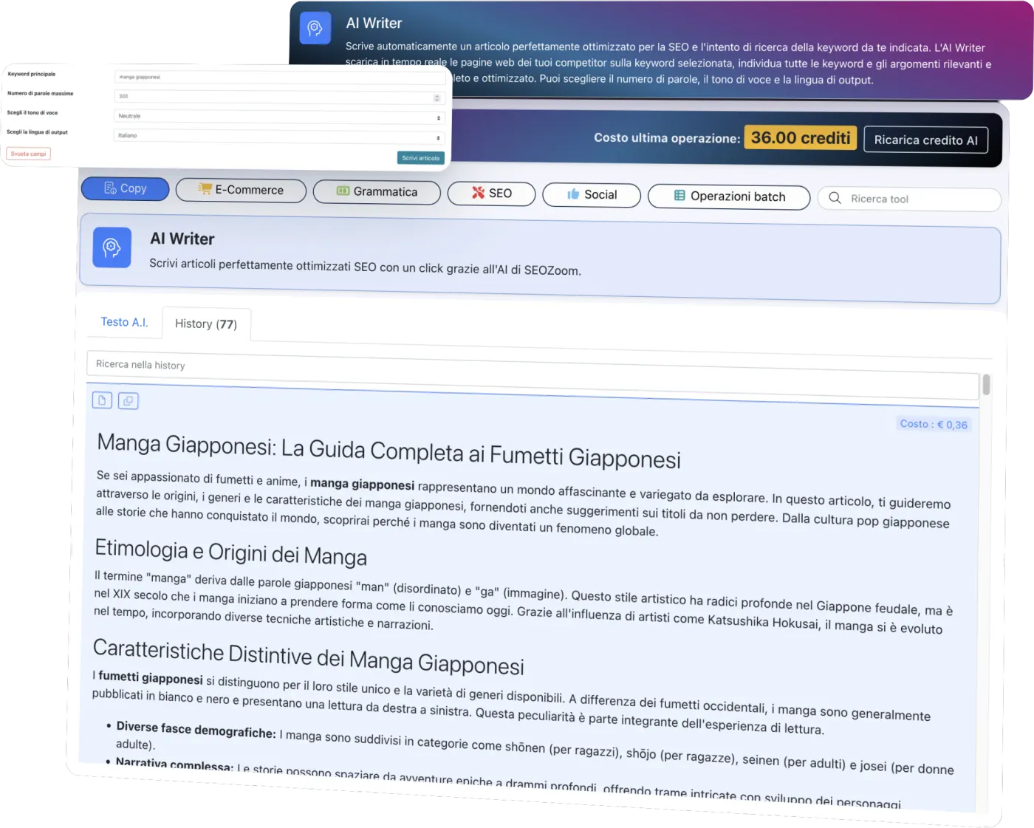This screenshot has width=1034, height=828.
Task: Click the 'Diverse fasce demografiche:' bullet text
Action: point(196,729)
